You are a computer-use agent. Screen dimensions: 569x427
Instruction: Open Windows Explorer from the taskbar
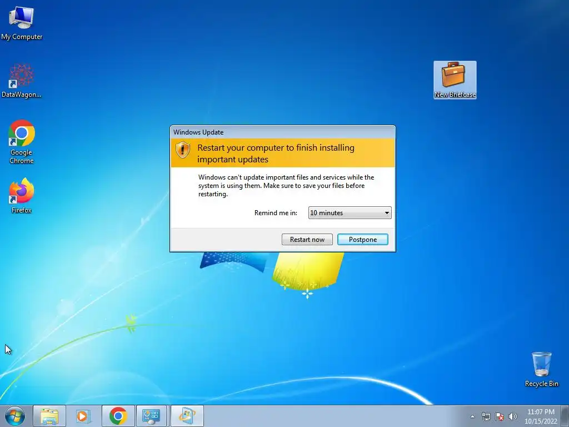(49, 416)
